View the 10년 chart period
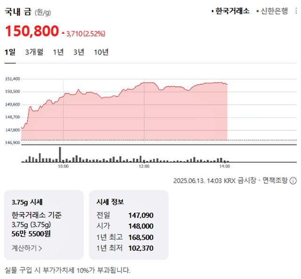 click(101, 52)
